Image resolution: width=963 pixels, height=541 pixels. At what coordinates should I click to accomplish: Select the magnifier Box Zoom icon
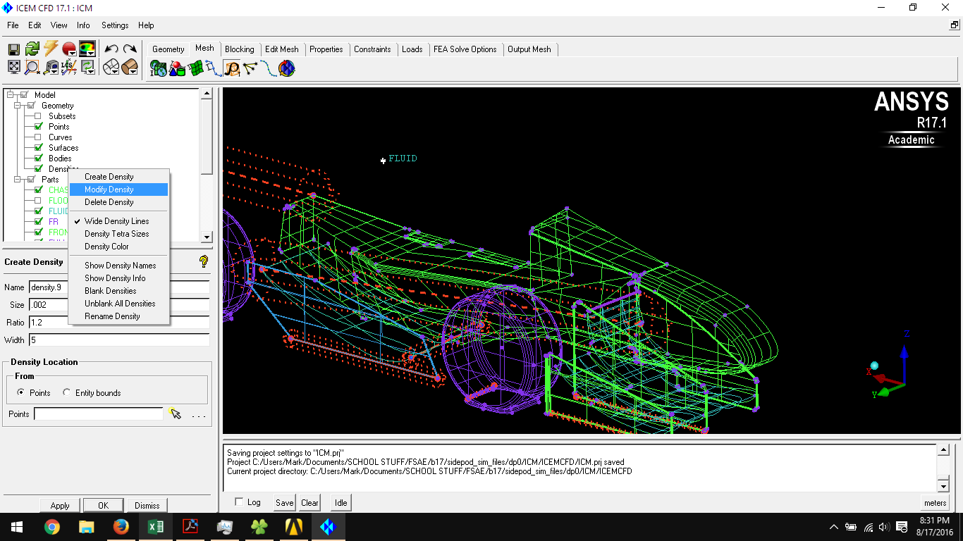(32, 67)
